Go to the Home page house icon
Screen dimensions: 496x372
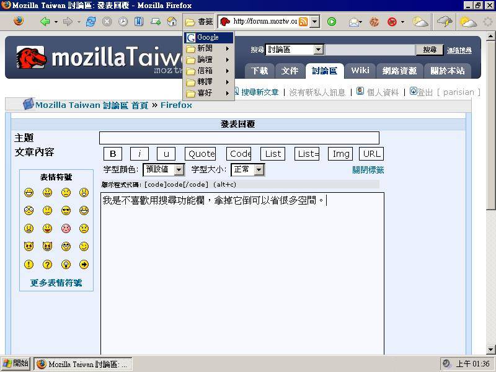tap(172, 22)
